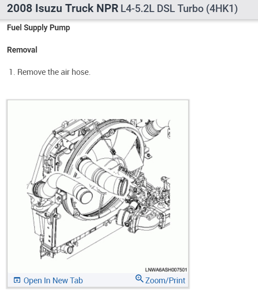258x302 pixels.
Task: Select the 'Zoom/Print' link text
Action: tap(165, 281)
